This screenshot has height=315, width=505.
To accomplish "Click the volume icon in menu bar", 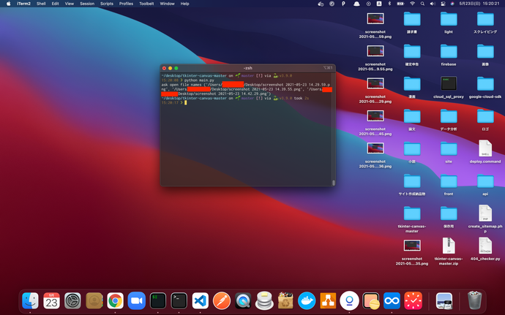I will 433,4.
